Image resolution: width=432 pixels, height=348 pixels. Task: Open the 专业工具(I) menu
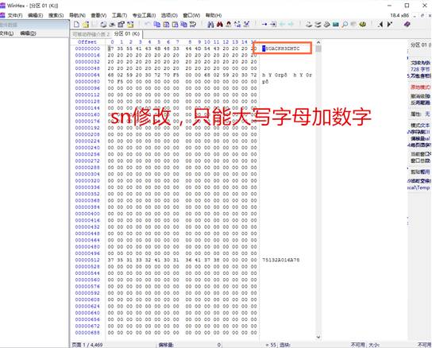(x=144, y=15)
